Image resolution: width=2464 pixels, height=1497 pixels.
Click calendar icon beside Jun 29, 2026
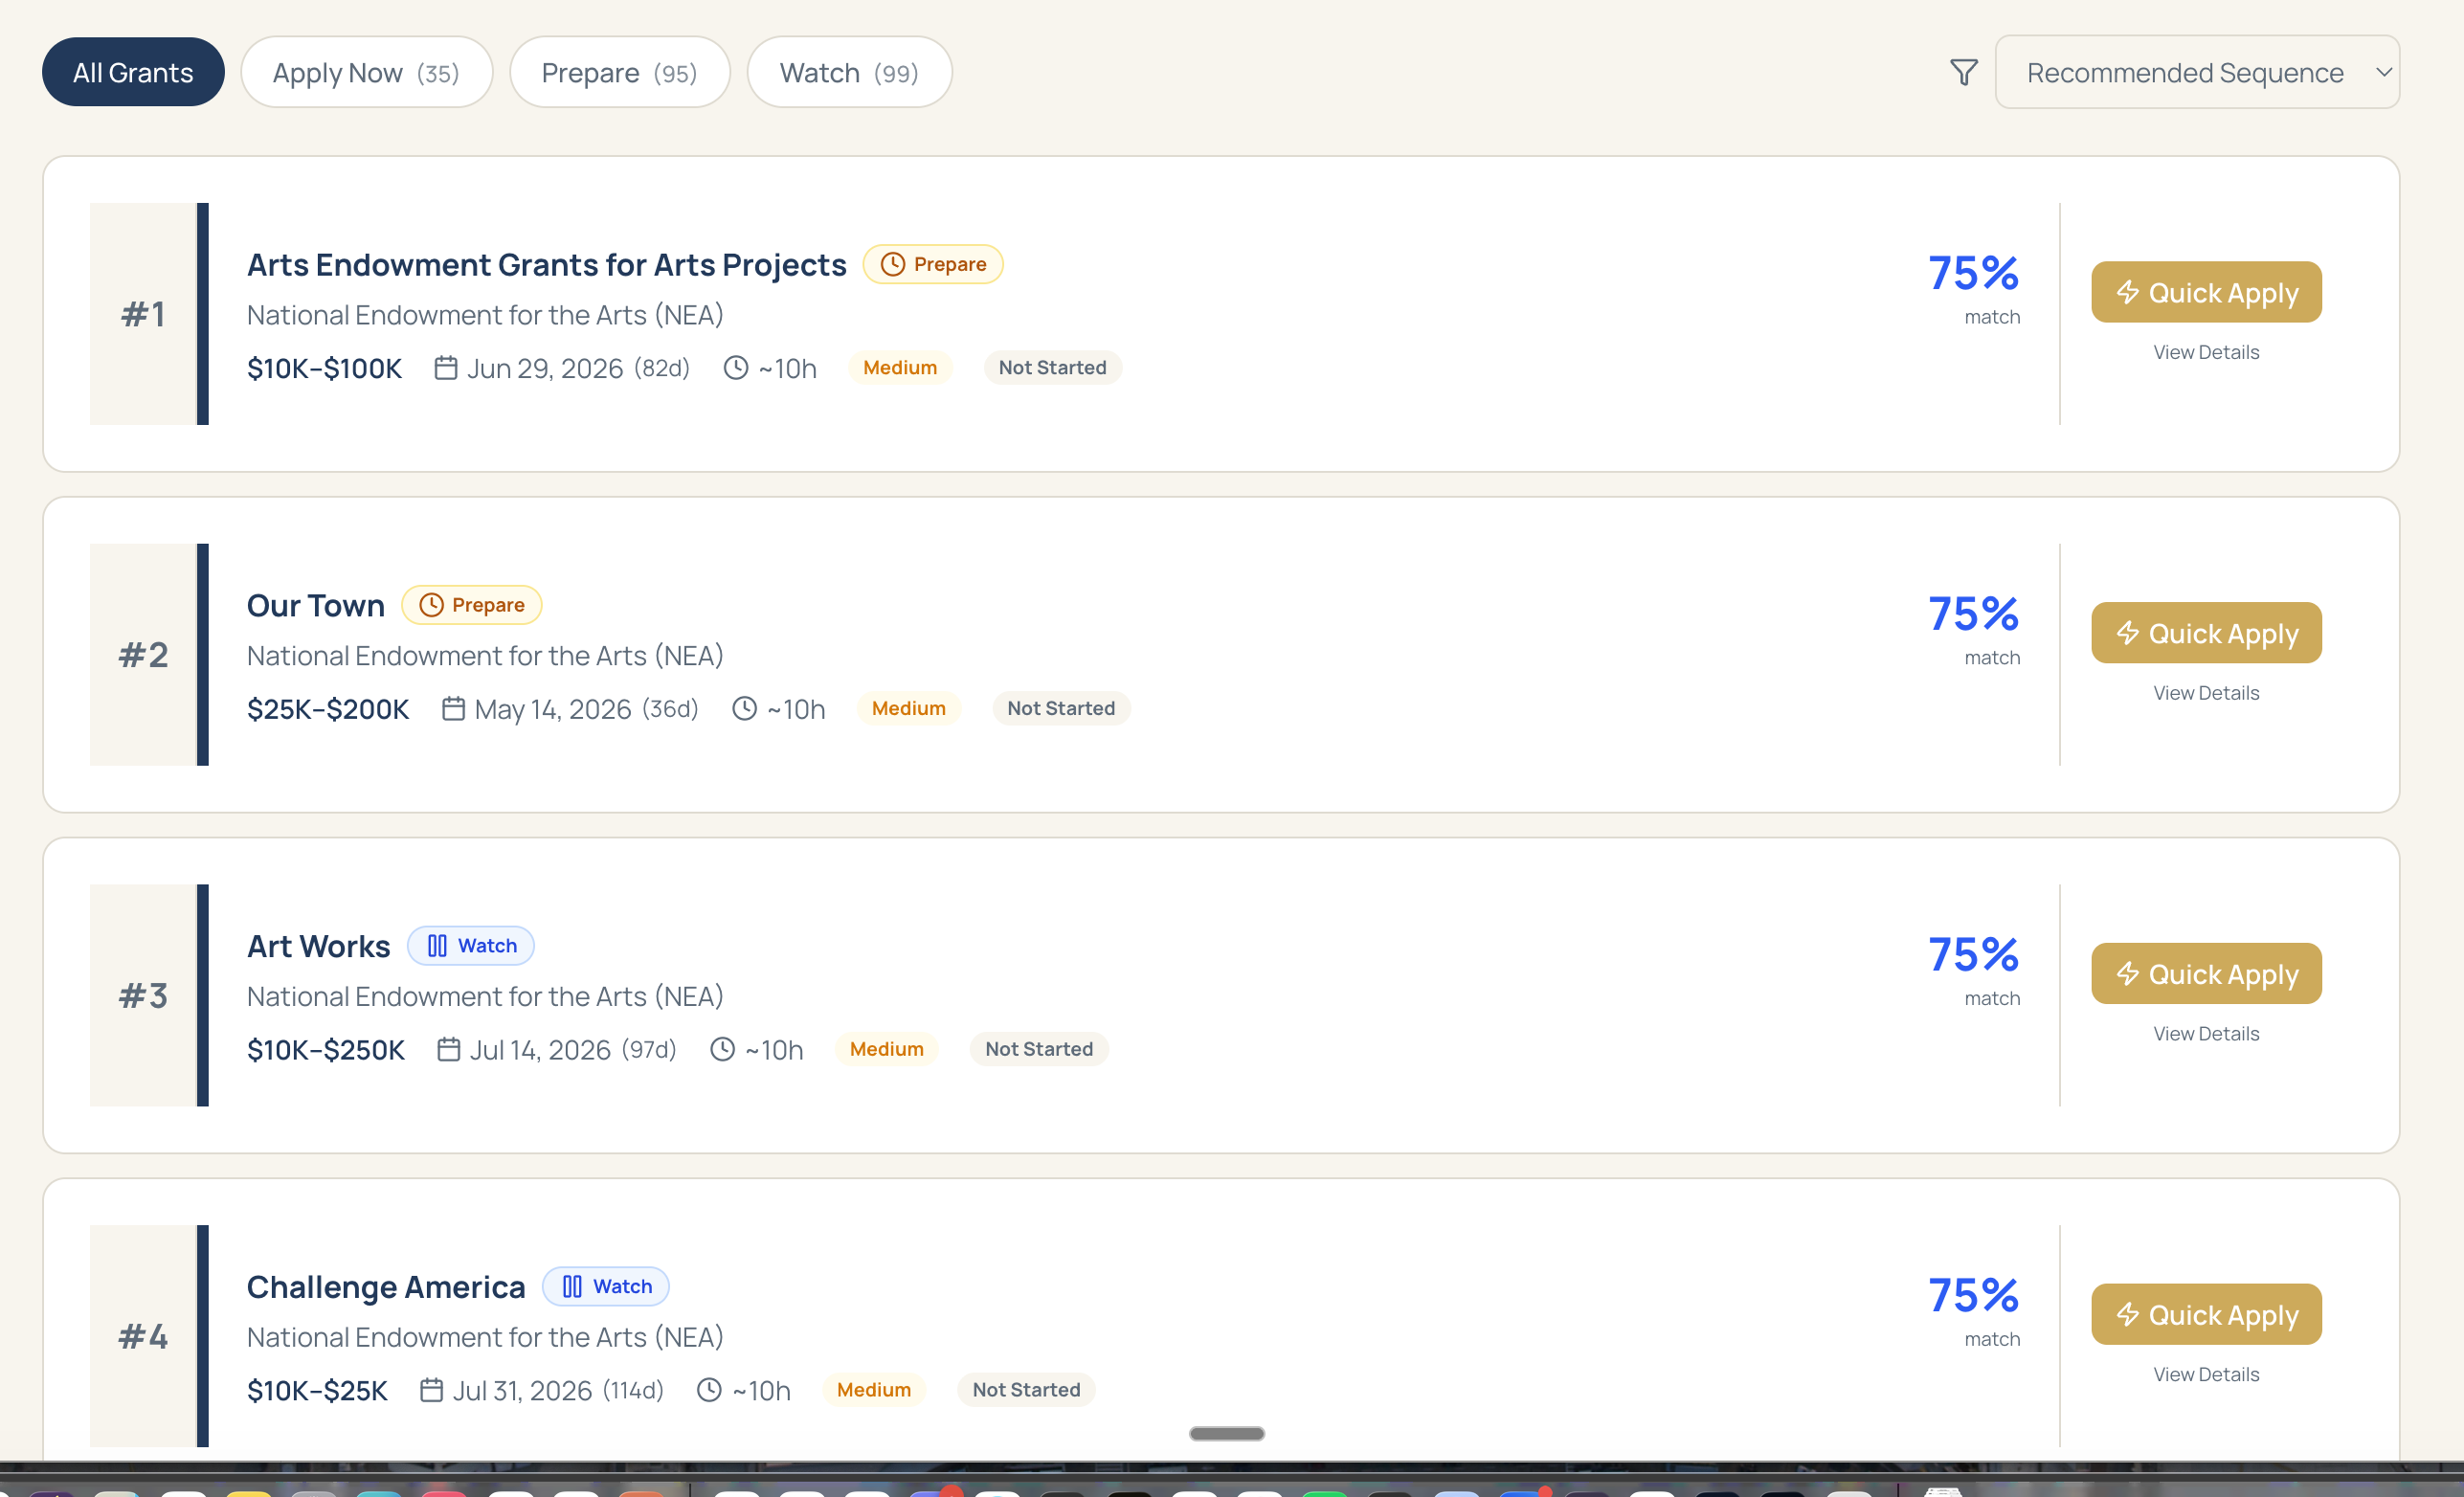446,368
